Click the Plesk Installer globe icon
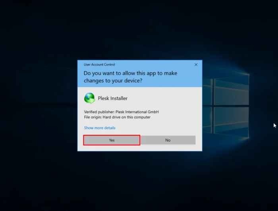278x211 pixels. point(89,98)
